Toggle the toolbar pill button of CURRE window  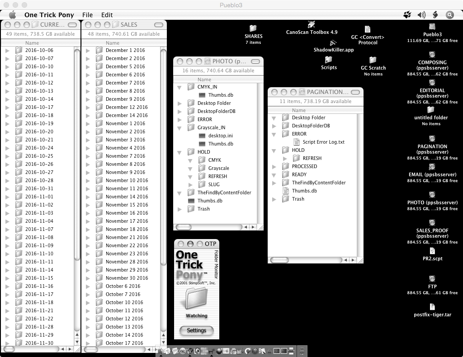[x=72, y=25]
